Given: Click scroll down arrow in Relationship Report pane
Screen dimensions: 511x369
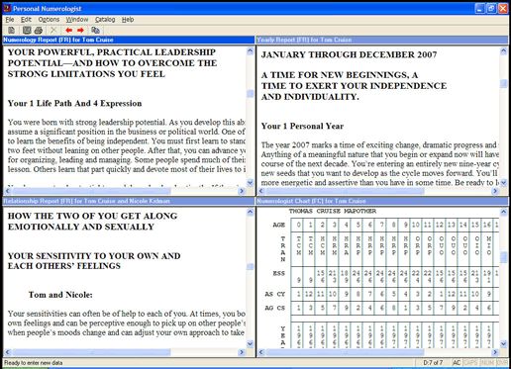Looking at the screenshot, I should click(250, 344).
